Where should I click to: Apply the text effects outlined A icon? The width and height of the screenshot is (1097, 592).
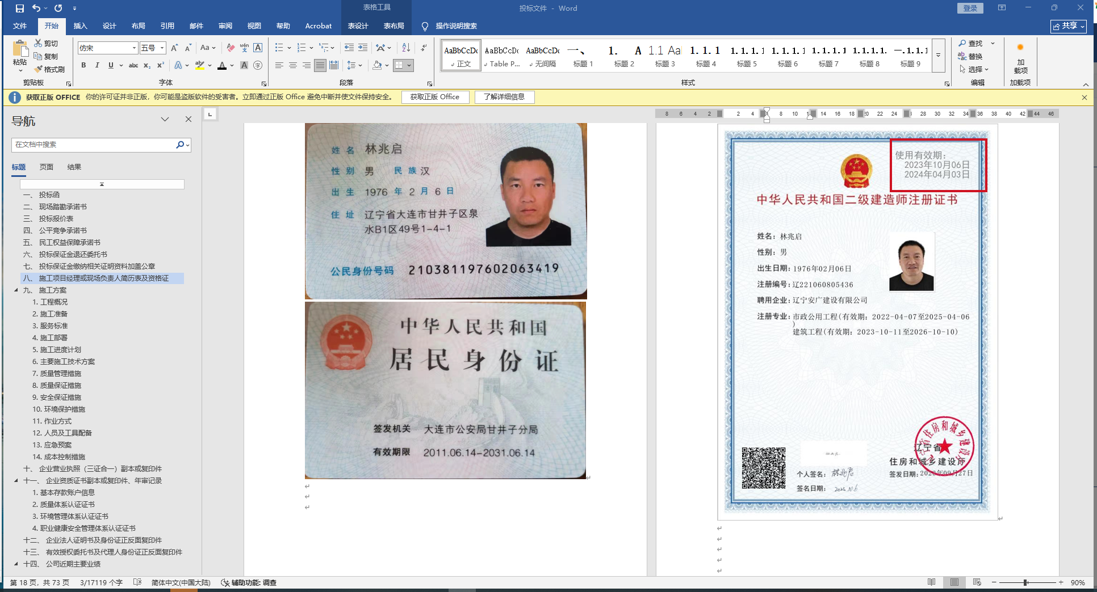click(x=178, y=65)
